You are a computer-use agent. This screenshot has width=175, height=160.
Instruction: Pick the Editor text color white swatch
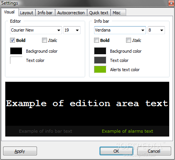click(x=16, y=60)
